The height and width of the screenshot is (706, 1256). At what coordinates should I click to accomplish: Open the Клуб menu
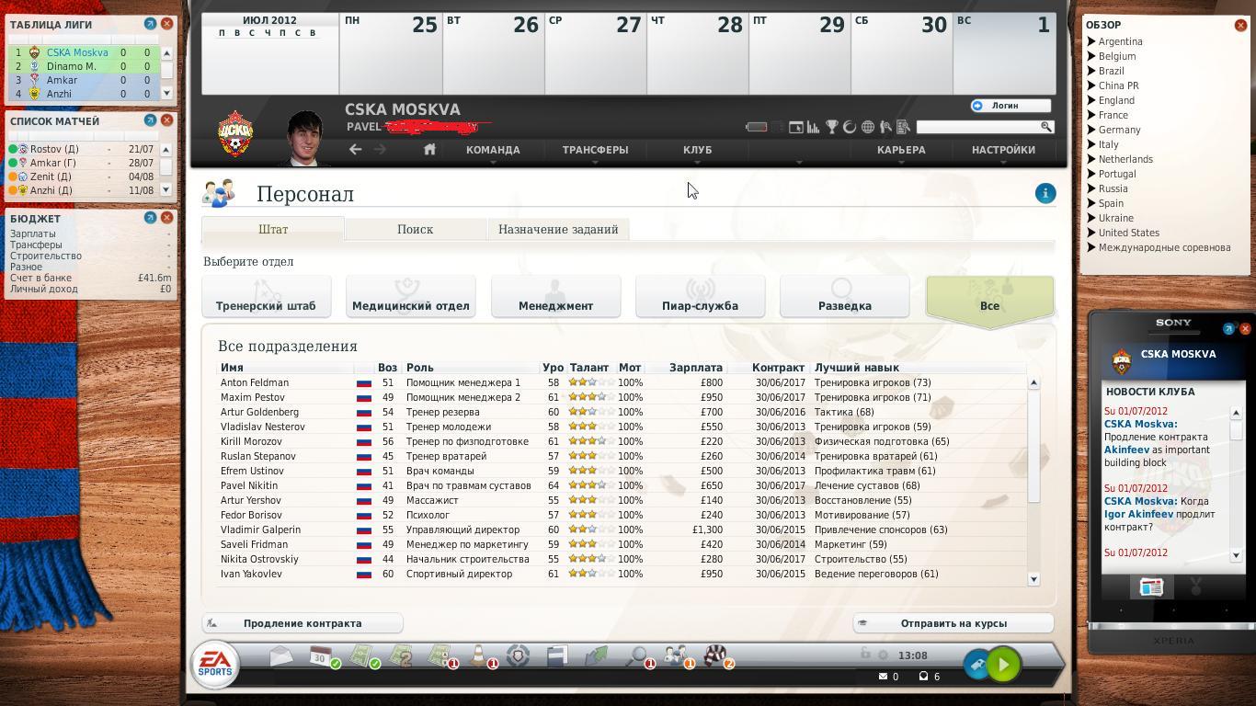click(697, 150)
